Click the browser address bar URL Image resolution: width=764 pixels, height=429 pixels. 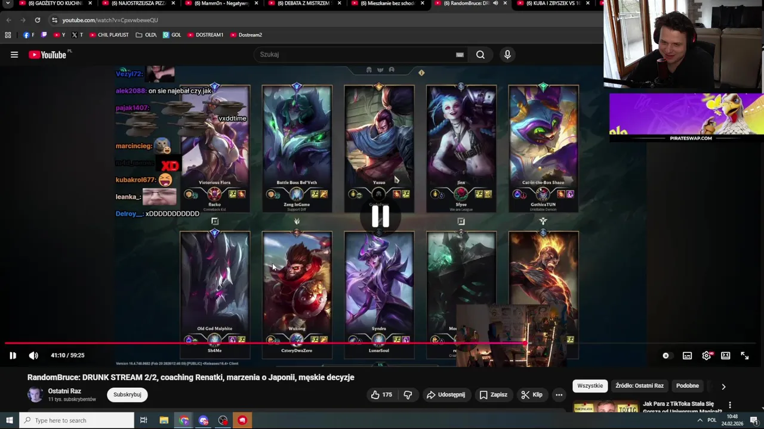coord(110,20)
